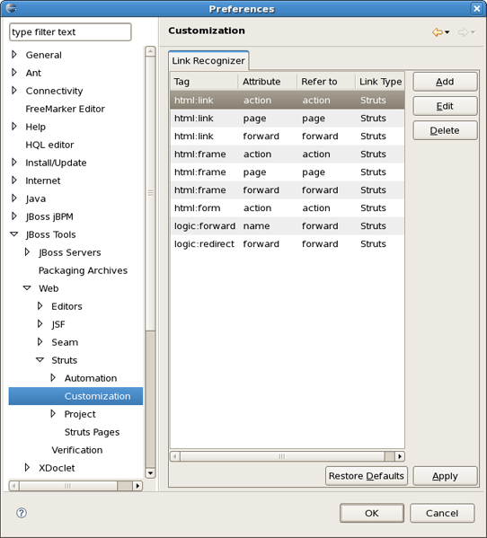Focus the type filter text field
Image resolution: width=487 pixels, height=538 pixels.
click(x=70, y=32)
